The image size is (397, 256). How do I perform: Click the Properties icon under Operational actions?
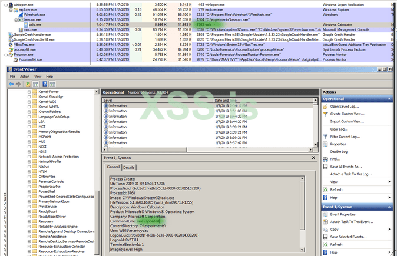325,144
